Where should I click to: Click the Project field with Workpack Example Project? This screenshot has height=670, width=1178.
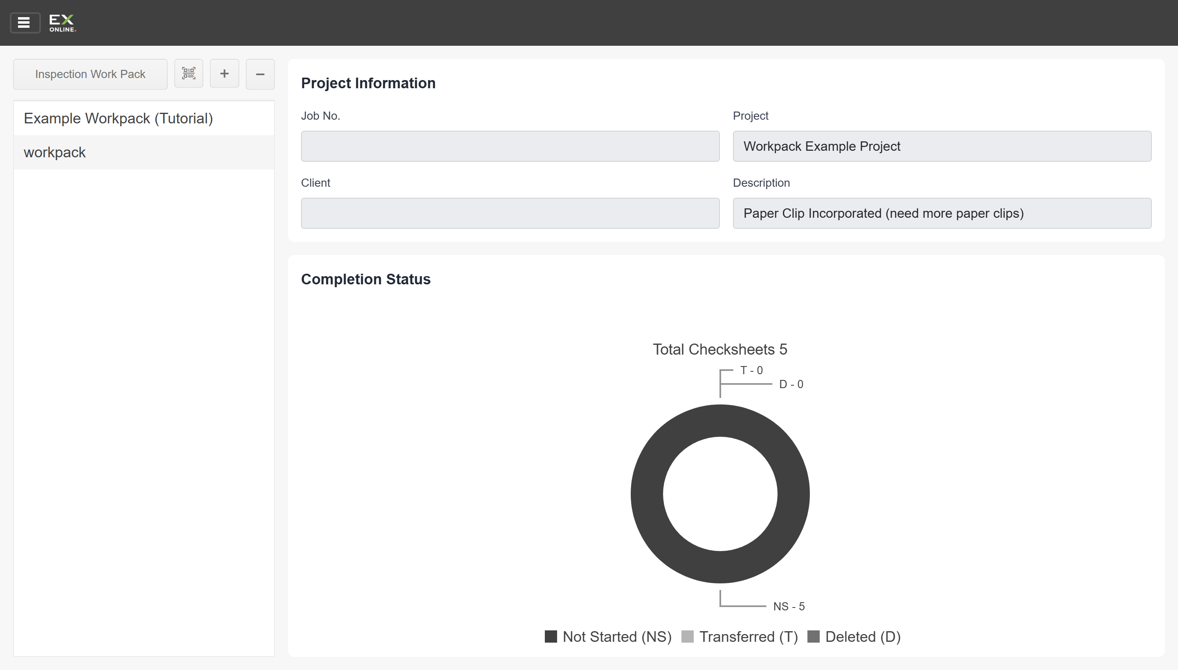pyautogui.click(x=942, y=146)
